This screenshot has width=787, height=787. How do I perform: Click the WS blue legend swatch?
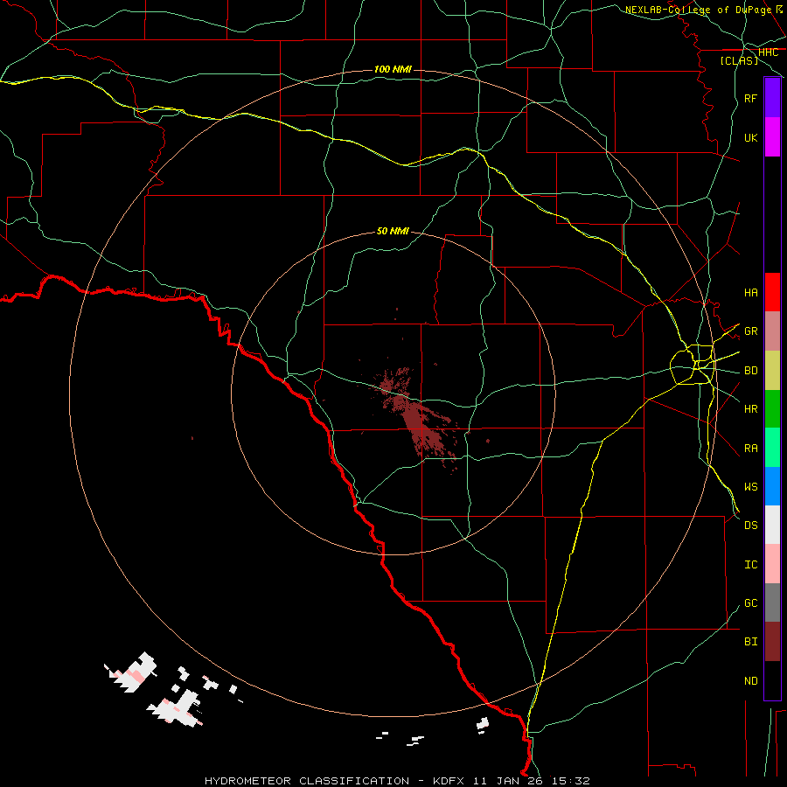[x=772, y=486]
